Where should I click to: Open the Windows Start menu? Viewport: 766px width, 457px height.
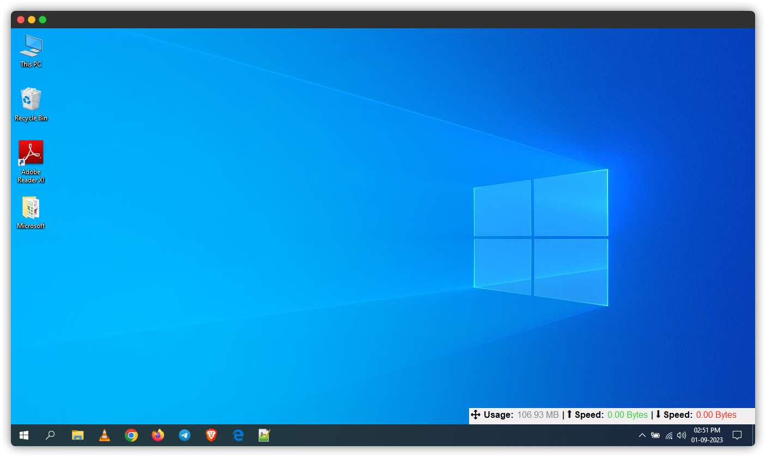(x=24, y=435)
